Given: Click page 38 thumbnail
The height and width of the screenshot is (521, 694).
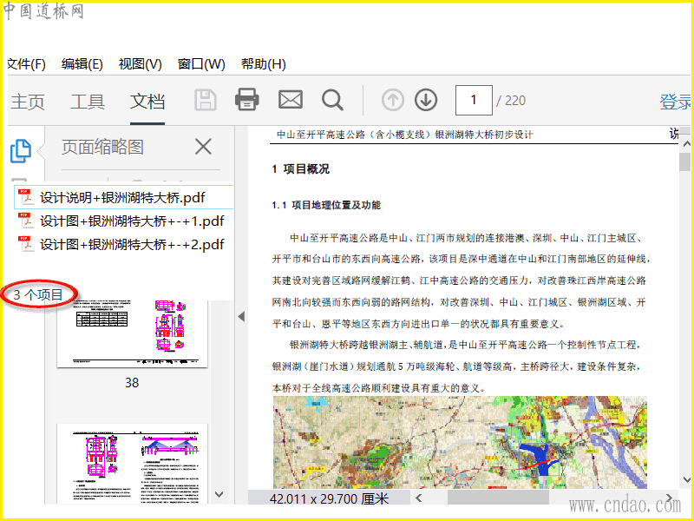Looking at the screenshot, I should [x=132, y=334].
